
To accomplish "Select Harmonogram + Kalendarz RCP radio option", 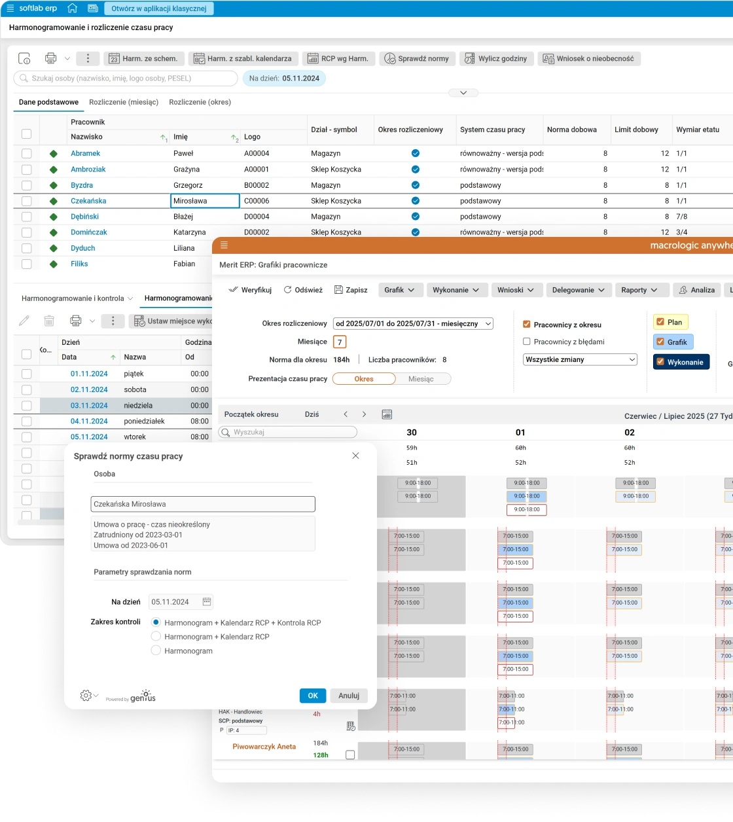I will point(156,636).
